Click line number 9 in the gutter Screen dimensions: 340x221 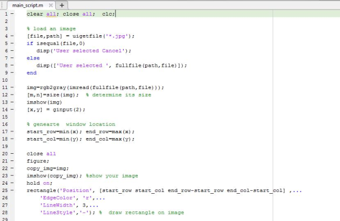tap(6, 73)
